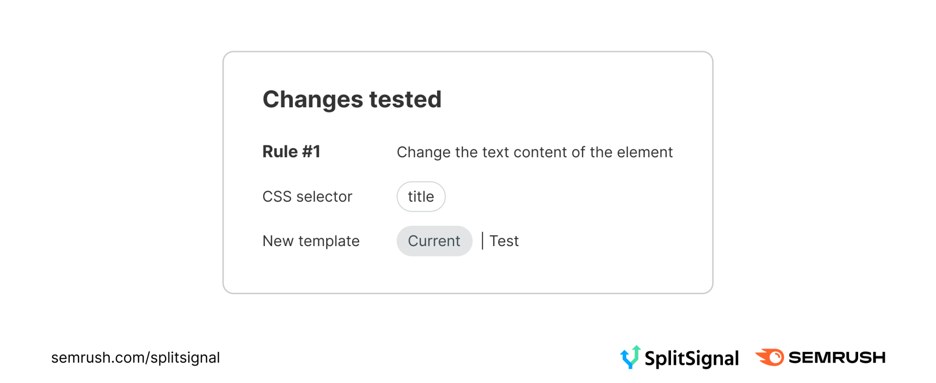The image size is (936, 383).
Task: Select the 'Current' template pill
Action: 434,241
